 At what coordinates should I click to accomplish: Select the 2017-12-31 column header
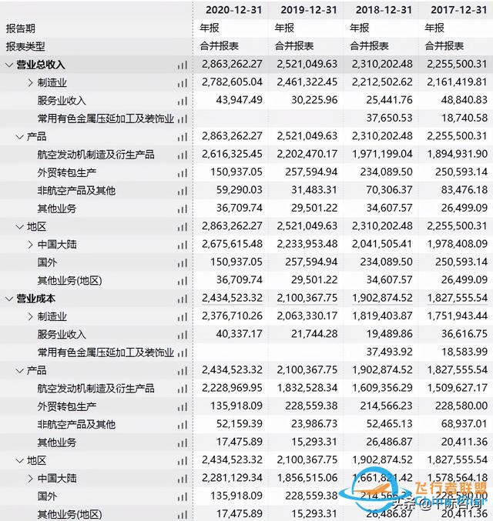(x=459, y=10)
